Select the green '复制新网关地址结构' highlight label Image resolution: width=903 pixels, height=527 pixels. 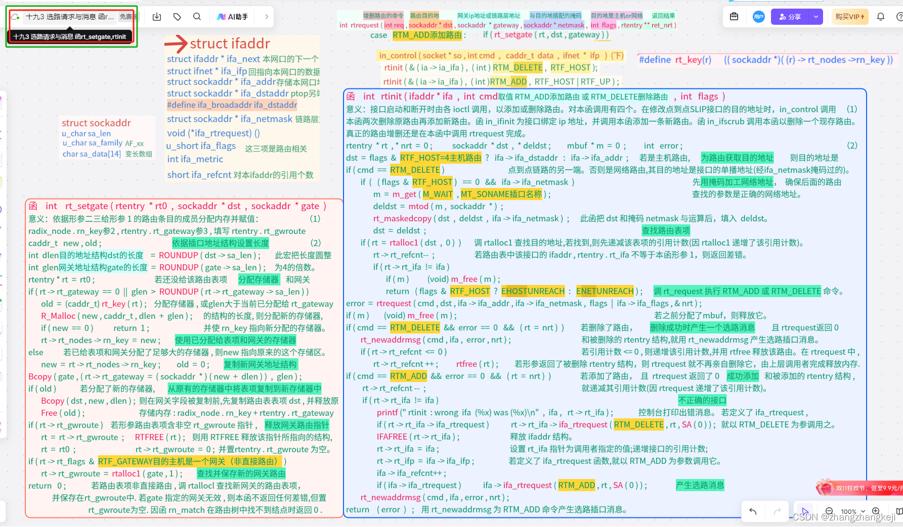261,364
